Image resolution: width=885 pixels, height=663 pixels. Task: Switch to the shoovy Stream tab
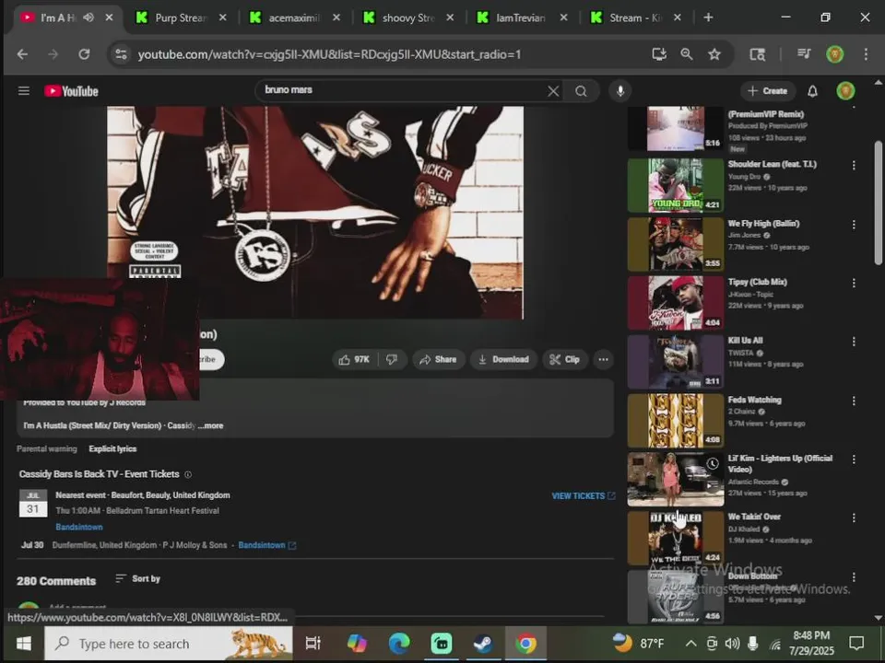[x=407, y=17]
